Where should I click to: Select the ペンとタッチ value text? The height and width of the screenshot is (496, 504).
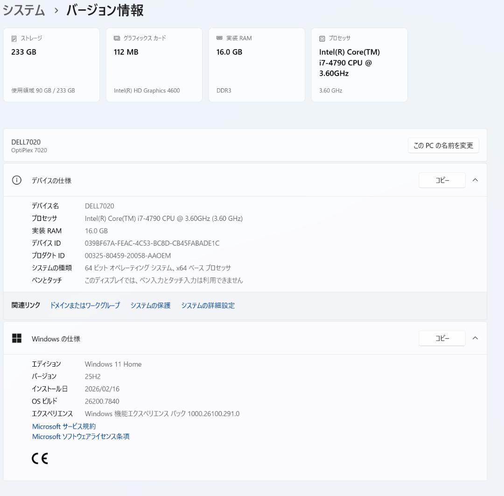[x=164, y=281]
